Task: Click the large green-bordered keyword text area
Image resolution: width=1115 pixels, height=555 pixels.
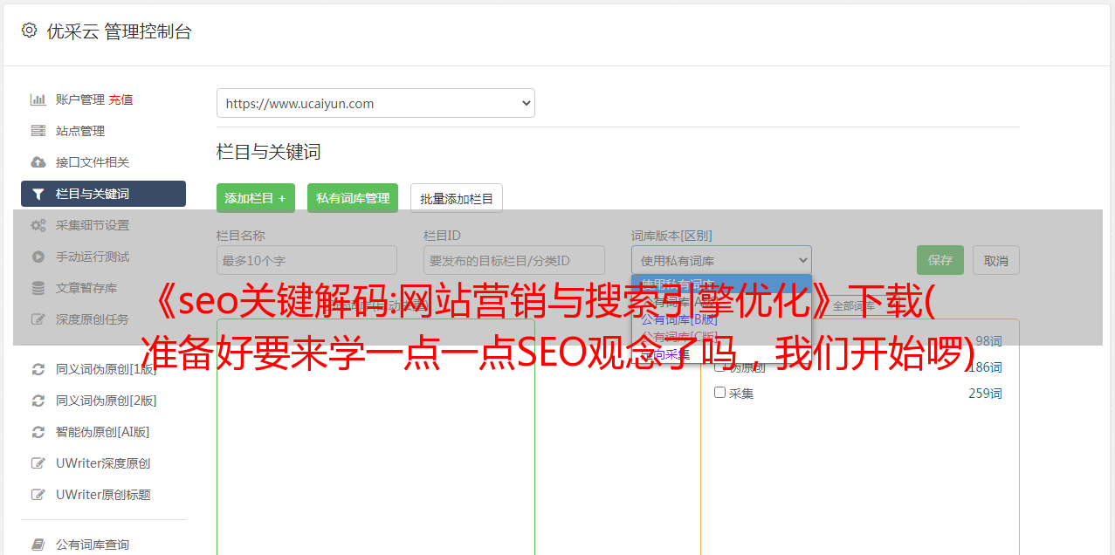Action: [375, 436]
